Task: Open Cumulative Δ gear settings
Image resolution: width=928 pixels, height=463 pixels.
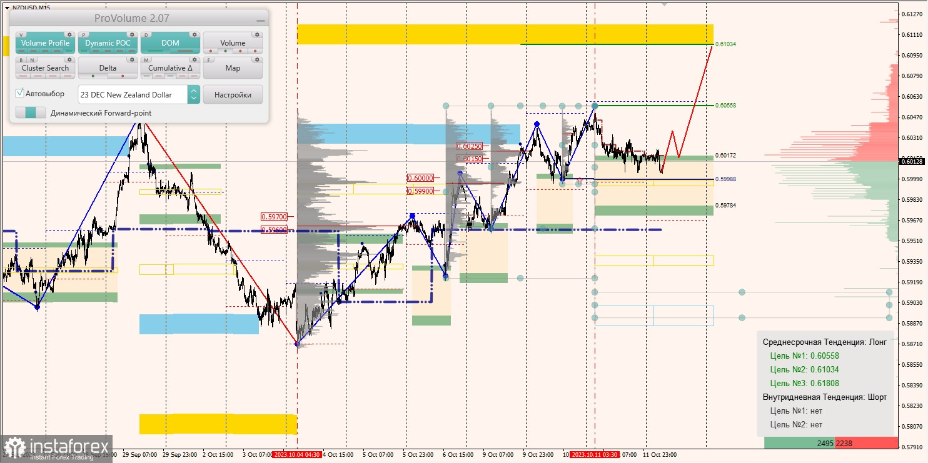Action: 194,59
